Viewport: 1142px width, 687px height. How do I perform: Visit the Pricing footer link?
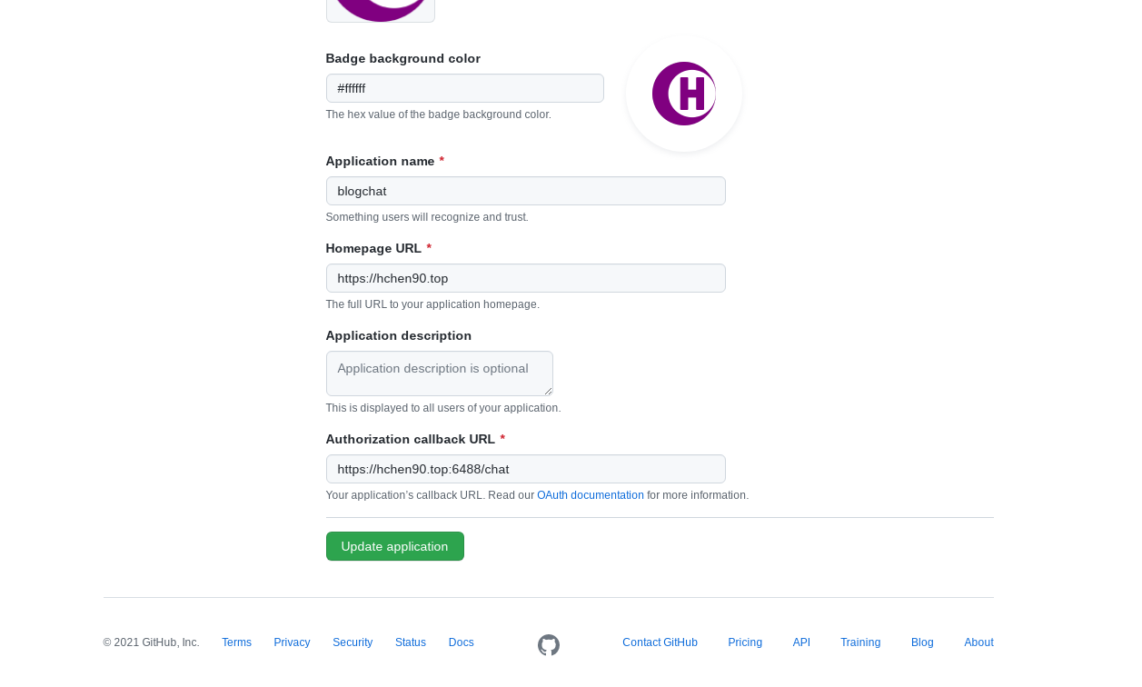coord(745,642)
